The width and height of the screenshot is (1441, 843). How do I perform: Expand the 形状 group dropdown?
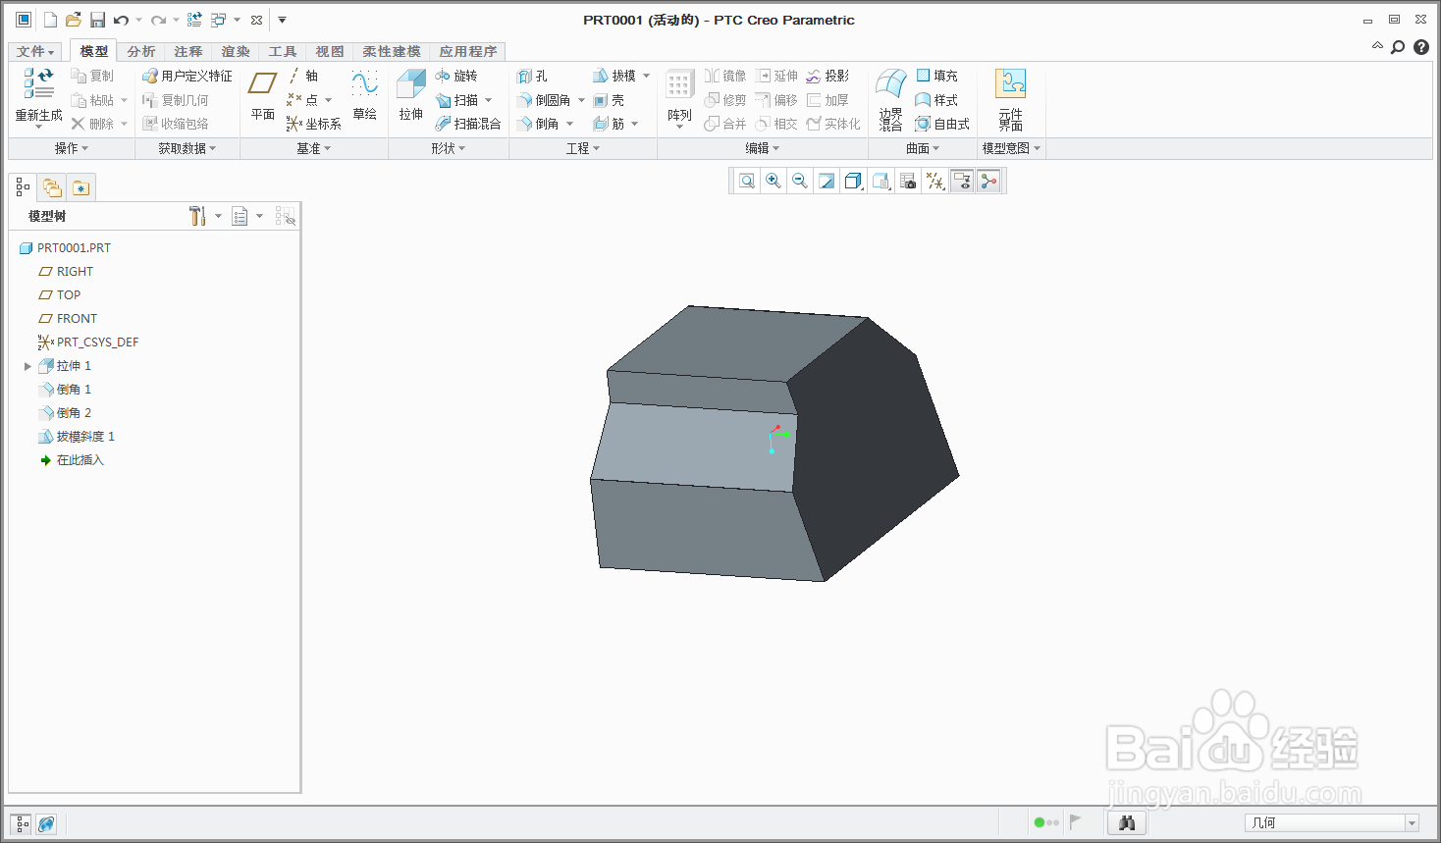click(449, 148)
